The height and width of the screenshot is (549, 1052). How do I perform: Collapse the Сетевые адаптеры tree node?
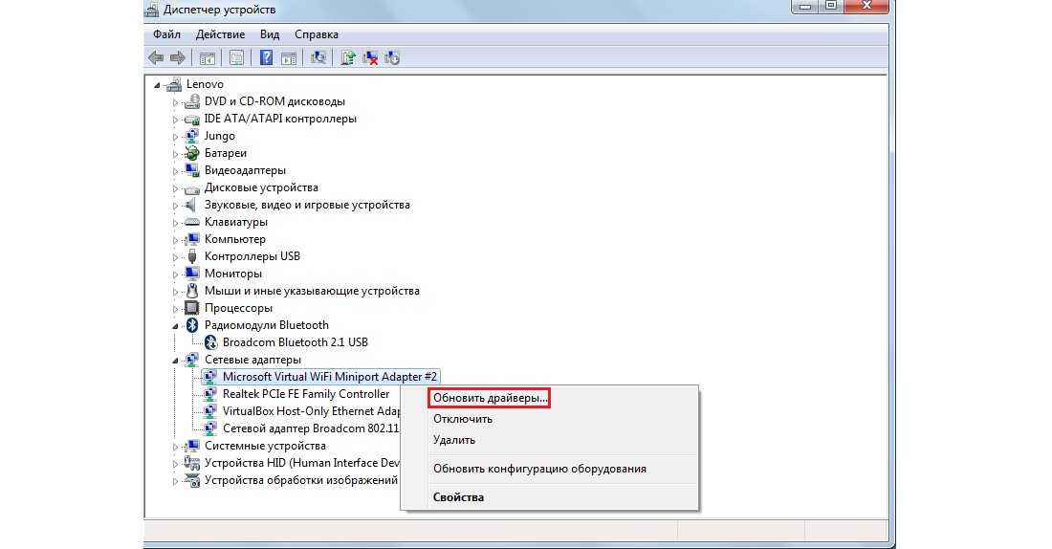[175, 360]
